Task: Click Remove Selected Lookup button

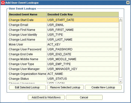Action: point(65,87)
